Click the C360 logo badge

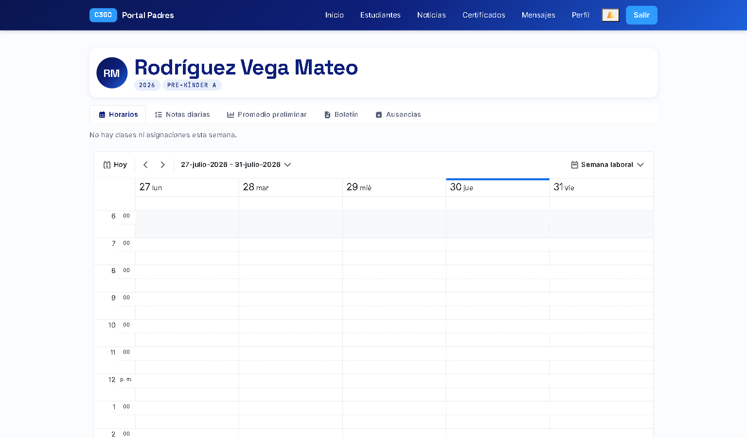click(103, 15)
